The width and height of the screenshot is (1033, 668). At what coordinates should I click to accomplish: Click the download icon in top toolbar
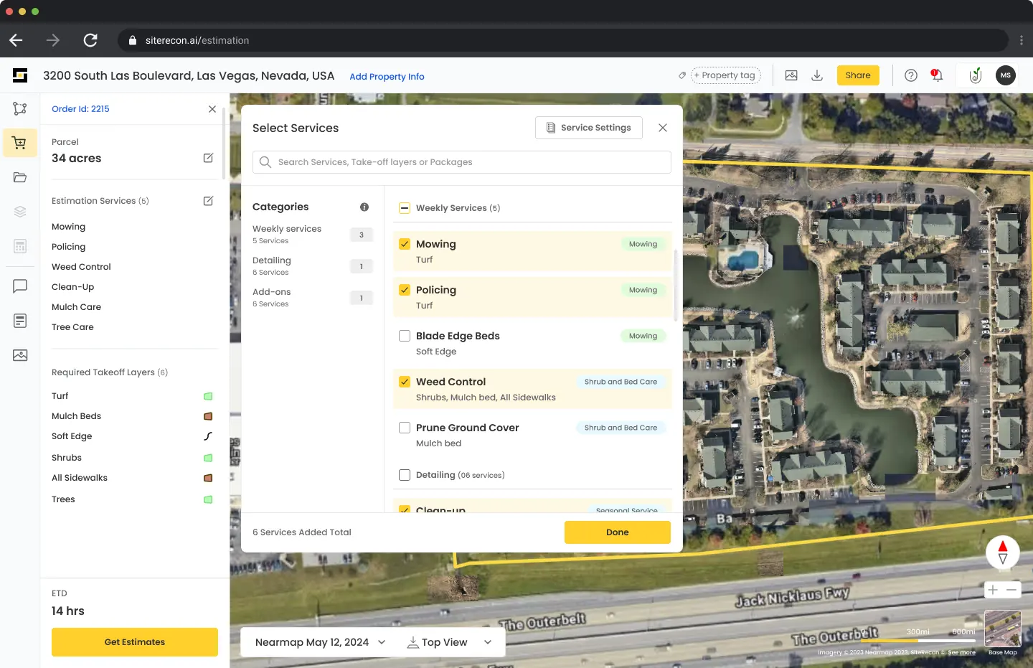click(x=817, y=75)
